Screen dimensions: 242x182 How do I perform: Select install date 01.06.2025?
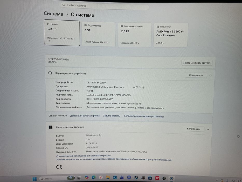92,144
